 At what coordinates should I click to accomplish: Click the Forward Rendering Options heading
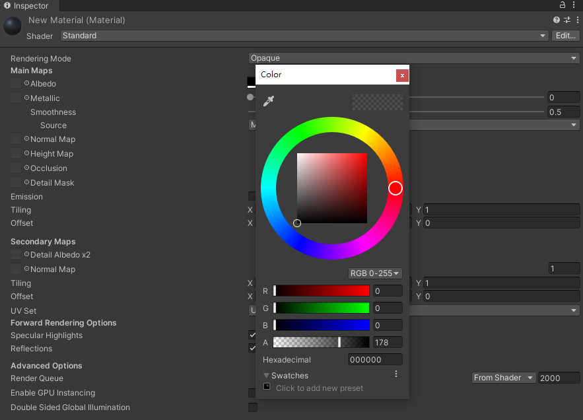click(x=63, y=323)
